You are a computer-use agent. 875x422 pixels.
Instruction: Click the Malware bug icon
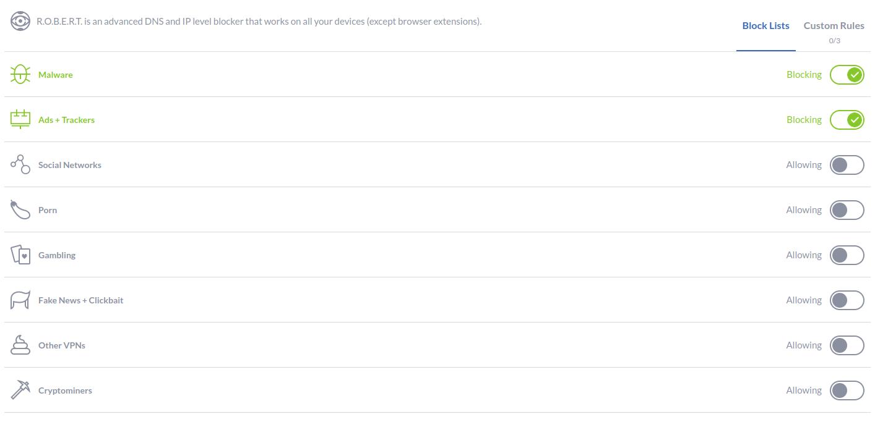tap(20, 74)
